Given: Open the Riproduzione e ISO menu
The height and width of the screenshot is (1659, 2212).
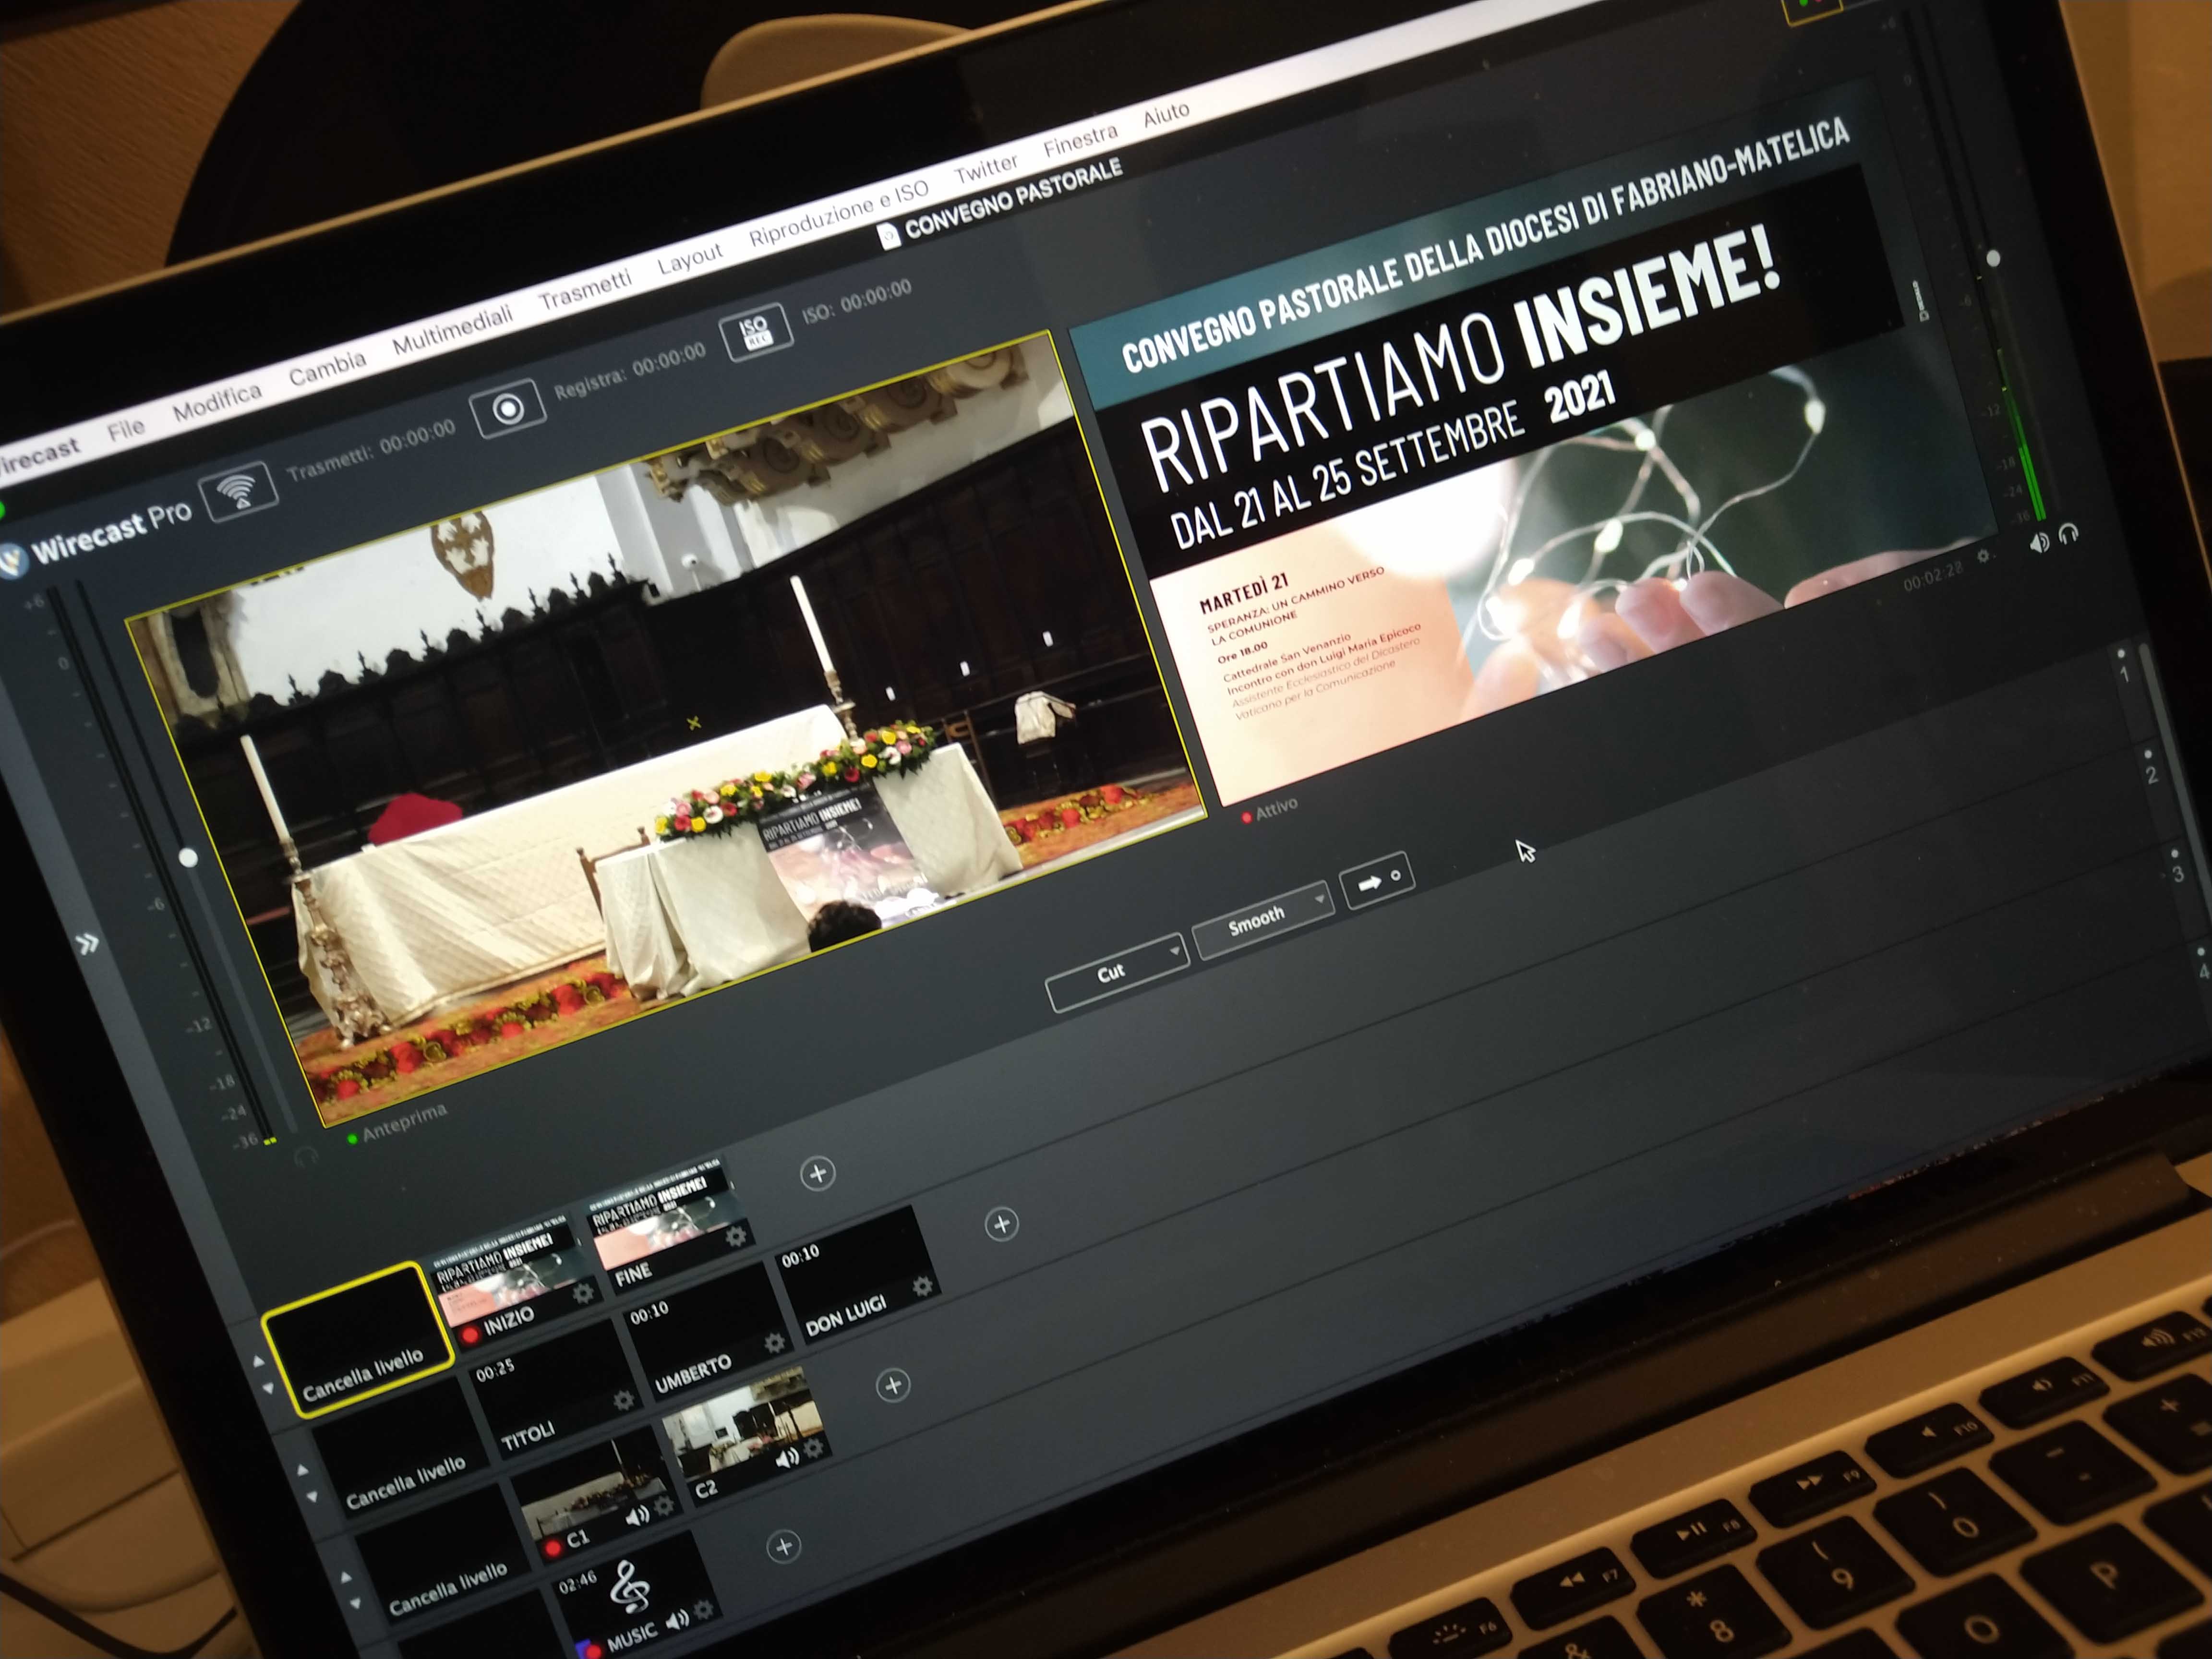Looking at the screenshot, I should [x=838, y=213].
